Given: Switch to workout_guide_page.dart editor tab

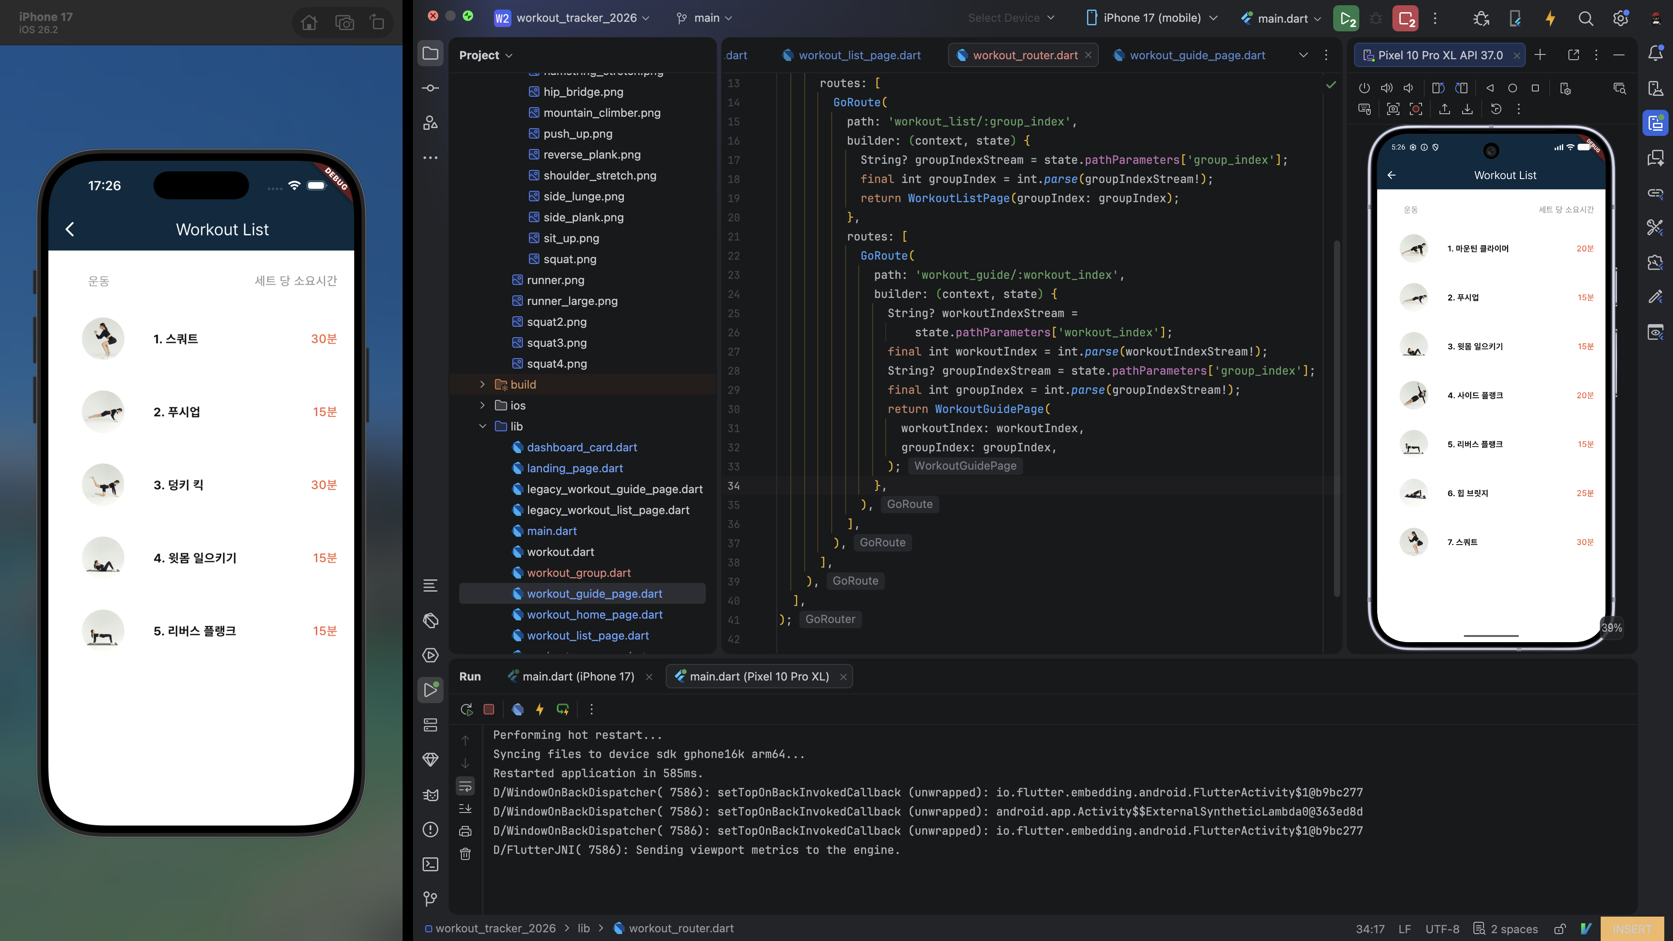Looking at the screenshot, I should pyautogui.click(x=1189, y=55).
